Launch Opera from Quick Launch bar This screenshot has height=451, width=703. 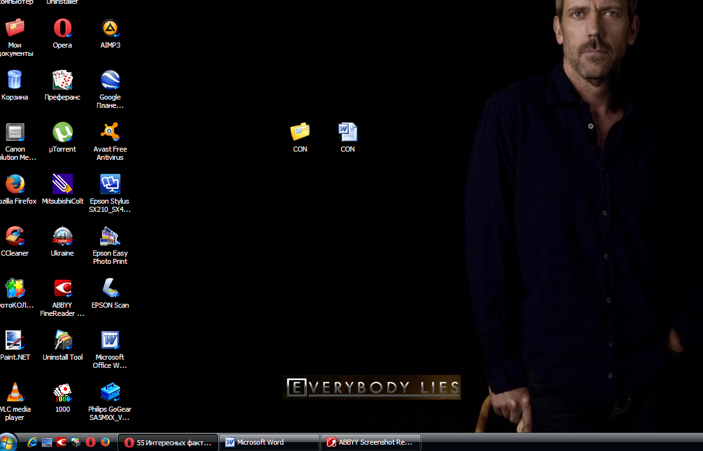[91, 443]
